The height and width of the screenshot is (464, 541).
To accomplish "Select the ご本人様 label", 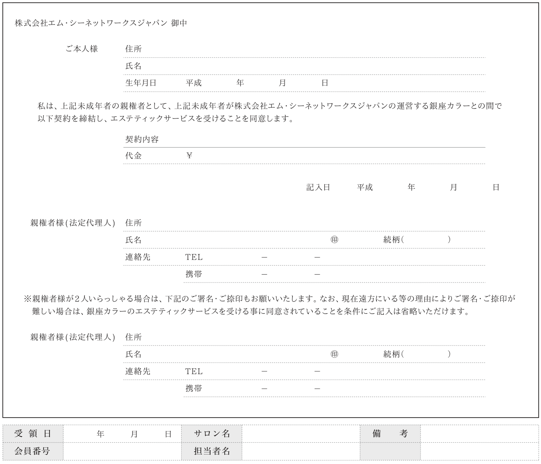I will click(x=82, y=49).
